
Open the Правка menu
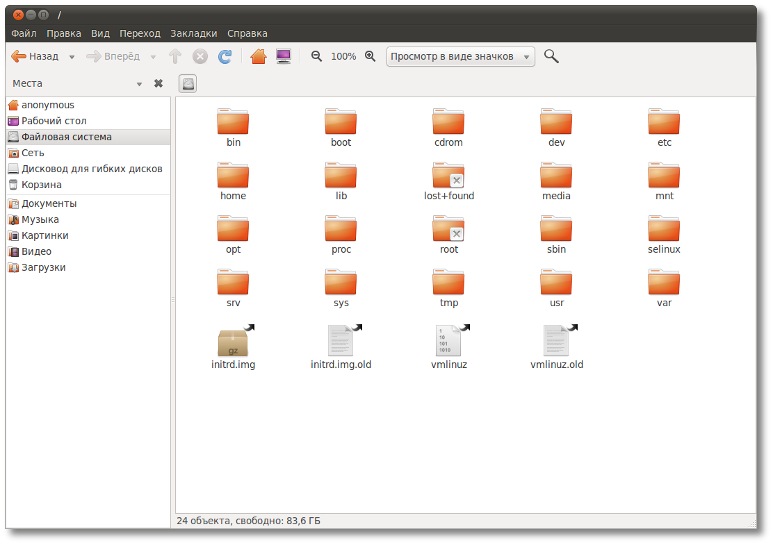point(63,33)
